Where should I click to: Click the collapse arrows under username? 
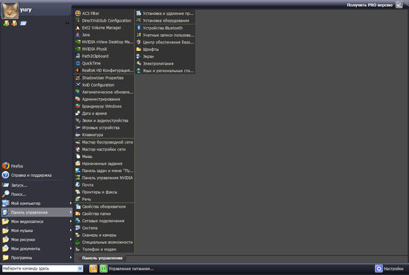coord(67,23)
